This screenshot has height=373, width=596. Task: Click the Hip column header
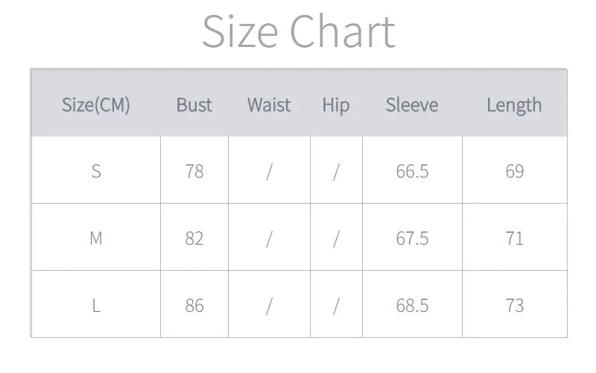tap(336, 105)
